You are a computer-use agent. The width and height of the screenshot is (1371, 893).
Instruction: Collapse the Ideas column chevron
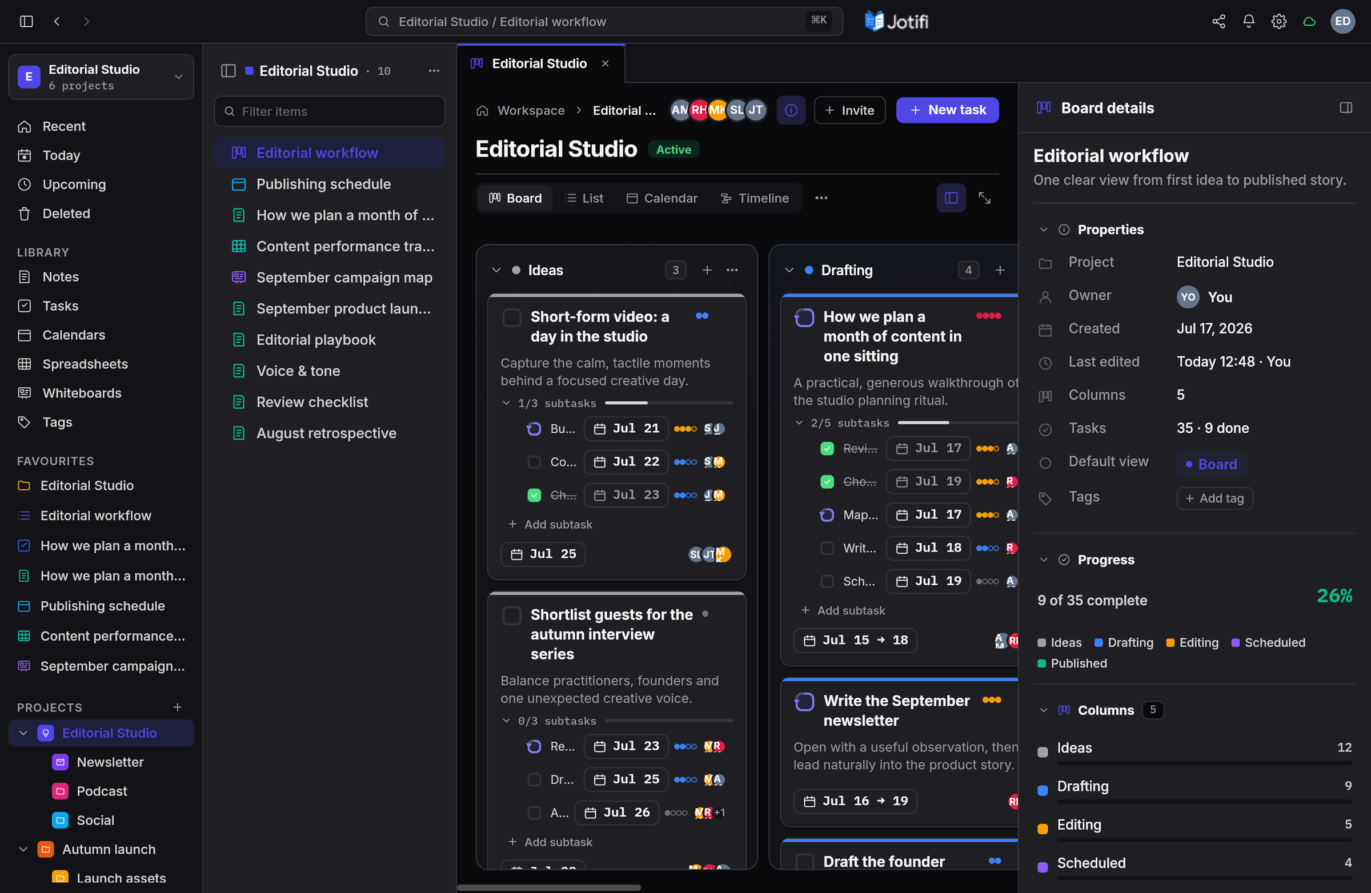click(496, 270)
